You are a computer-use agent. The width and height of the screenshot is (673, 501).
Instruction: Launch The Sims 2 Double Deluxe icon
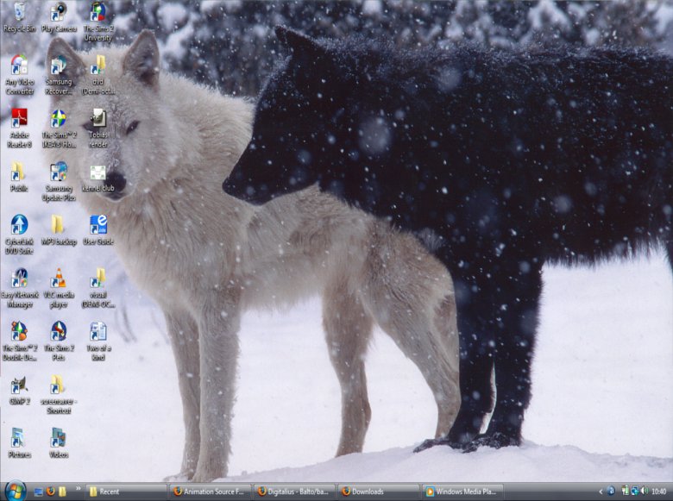[x=19, y=341]
